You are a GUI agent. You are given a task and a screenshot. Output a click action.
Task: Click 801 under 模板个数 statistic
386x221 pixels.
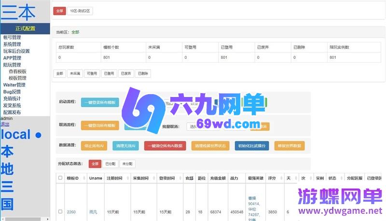106,57
